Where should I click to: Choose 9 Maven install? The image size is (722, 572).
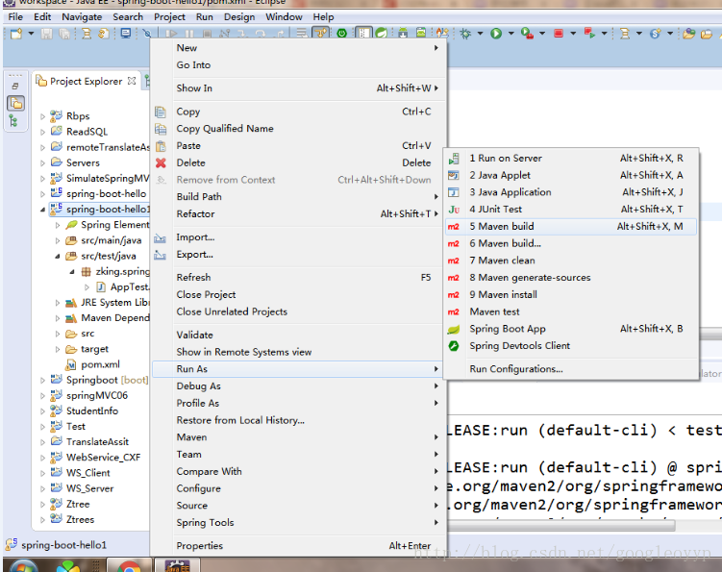pos(571,295)
